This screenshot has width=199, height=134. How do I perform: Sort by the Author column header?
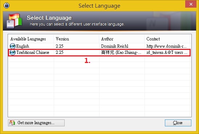pos(122,39)
